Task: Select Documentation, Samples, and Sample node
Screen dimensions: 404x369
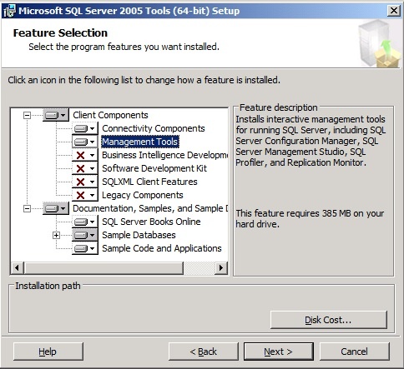Action: tap(150, 208)
